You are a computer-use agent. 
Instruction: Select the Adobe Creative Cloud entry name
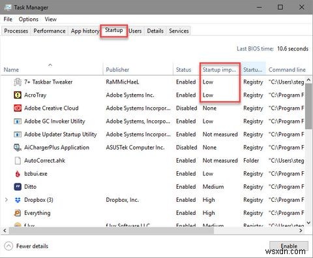52,108
